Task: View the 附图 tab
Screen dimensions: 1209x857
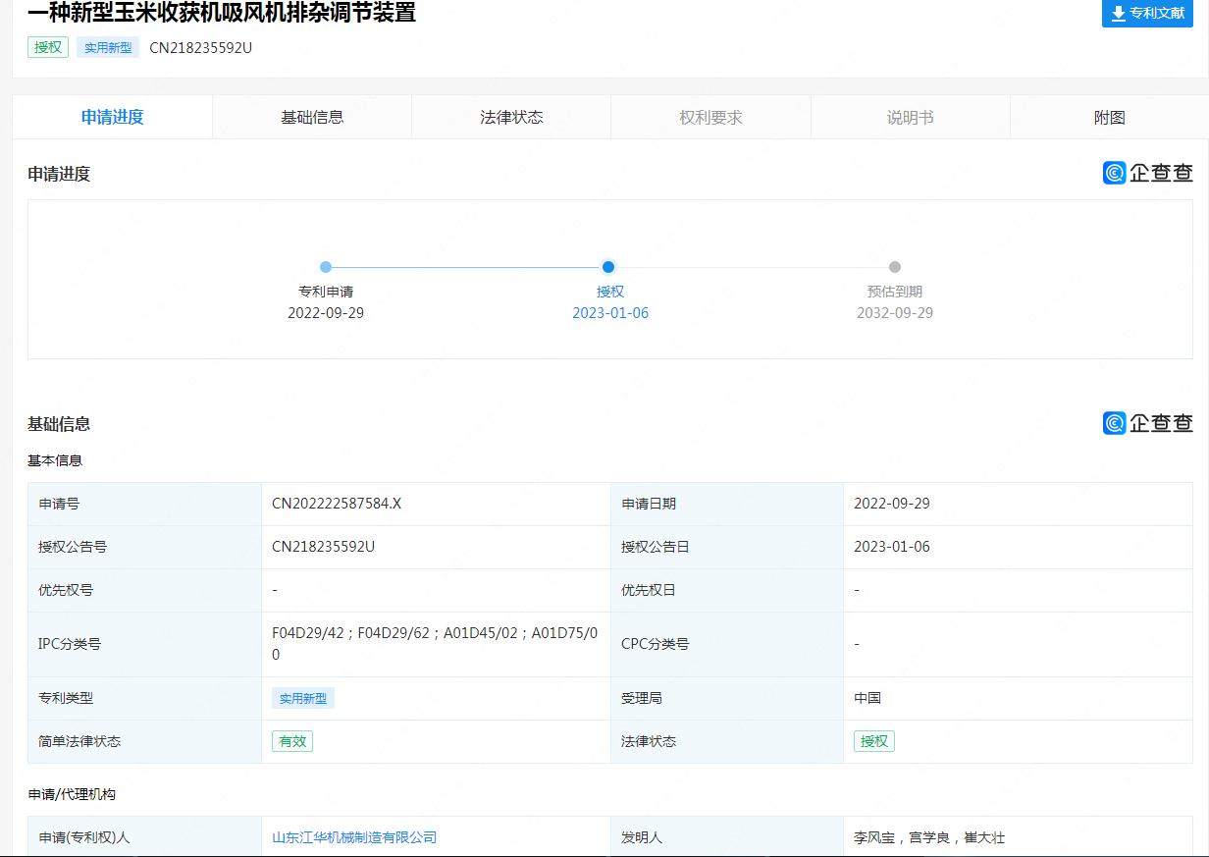Action: (1109, 117)
